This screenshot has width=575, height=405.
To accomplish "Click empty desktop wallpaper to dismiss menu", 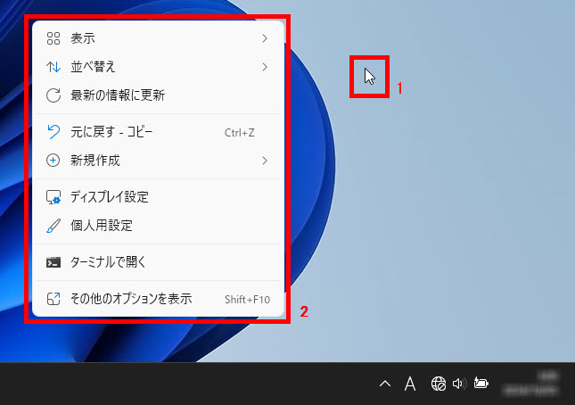I will click(x=464, y=223).
